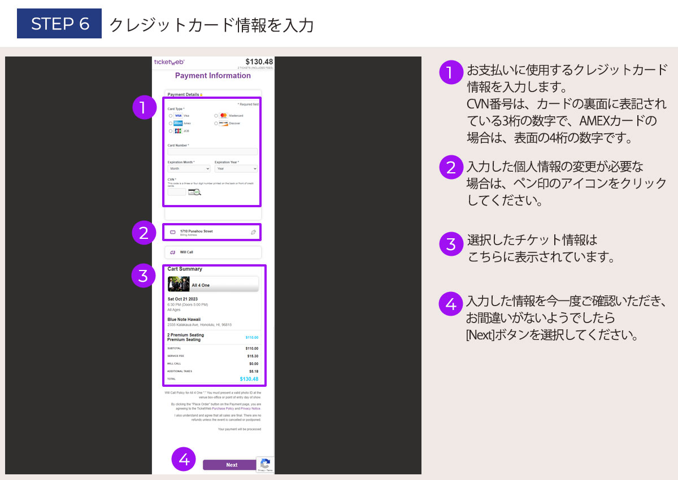
Task: Select the Visa card type radio button
Action: 171,116
